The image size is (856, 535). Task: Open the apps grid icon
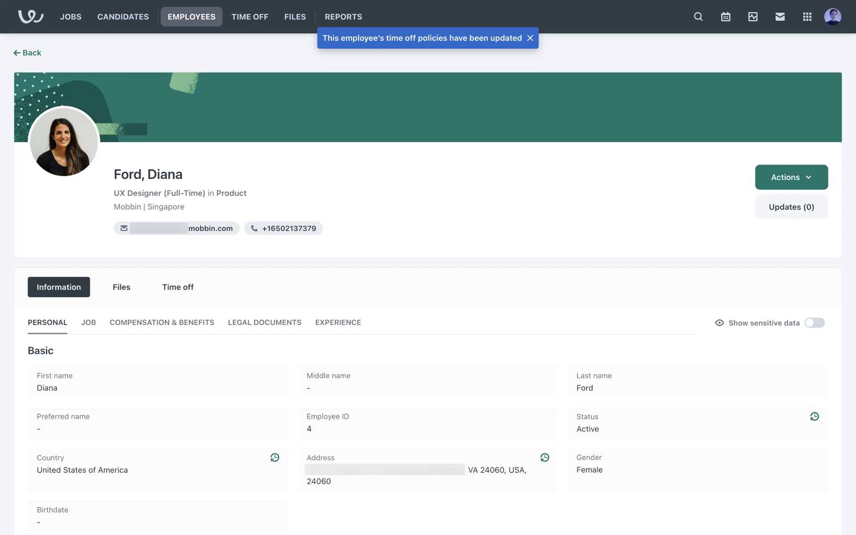(x=807, y=16)
